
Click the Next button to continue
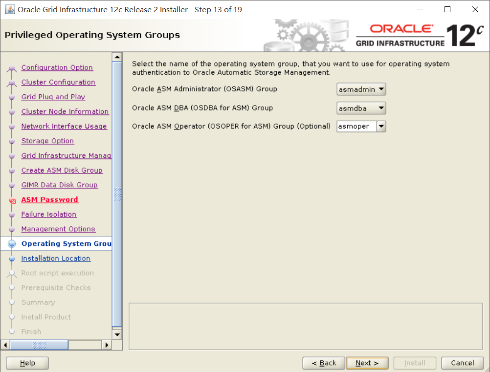(367, 363)
